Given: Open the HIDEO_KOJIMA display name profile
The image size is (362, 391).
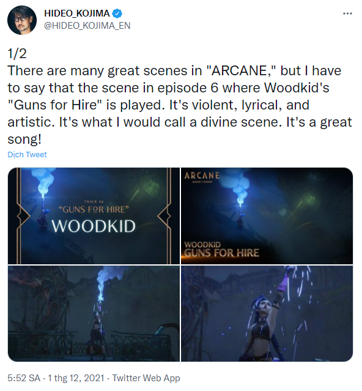Looking at the screenshot, I should (x=76, y=13).
